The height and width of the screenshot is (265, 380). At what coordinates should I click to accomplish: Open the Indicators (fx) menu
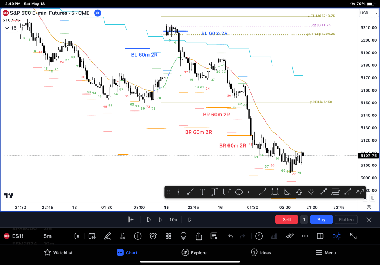122,236
